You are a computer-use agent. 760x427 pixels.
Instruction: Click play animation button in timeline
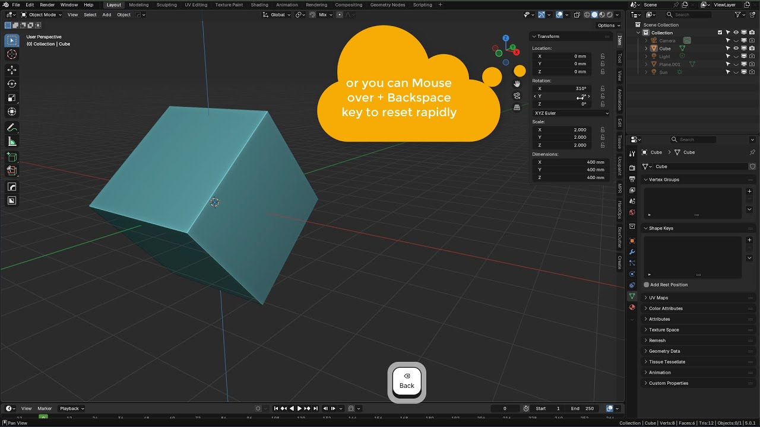(x=299, y=408)
